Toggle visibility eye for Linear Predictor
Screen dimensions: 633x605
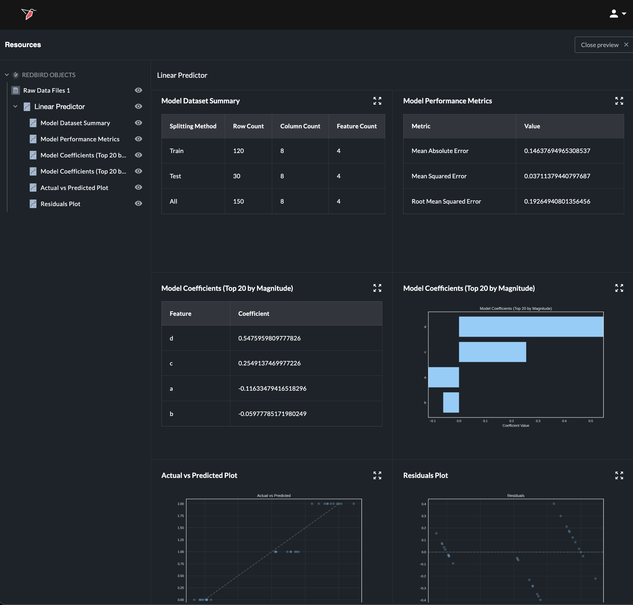coord(138,107)
